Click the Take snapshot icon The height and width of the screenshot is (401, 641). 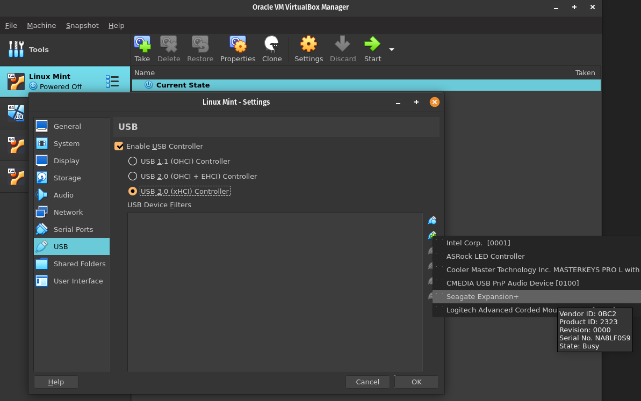pyautogui.click(x=142, y=44)
